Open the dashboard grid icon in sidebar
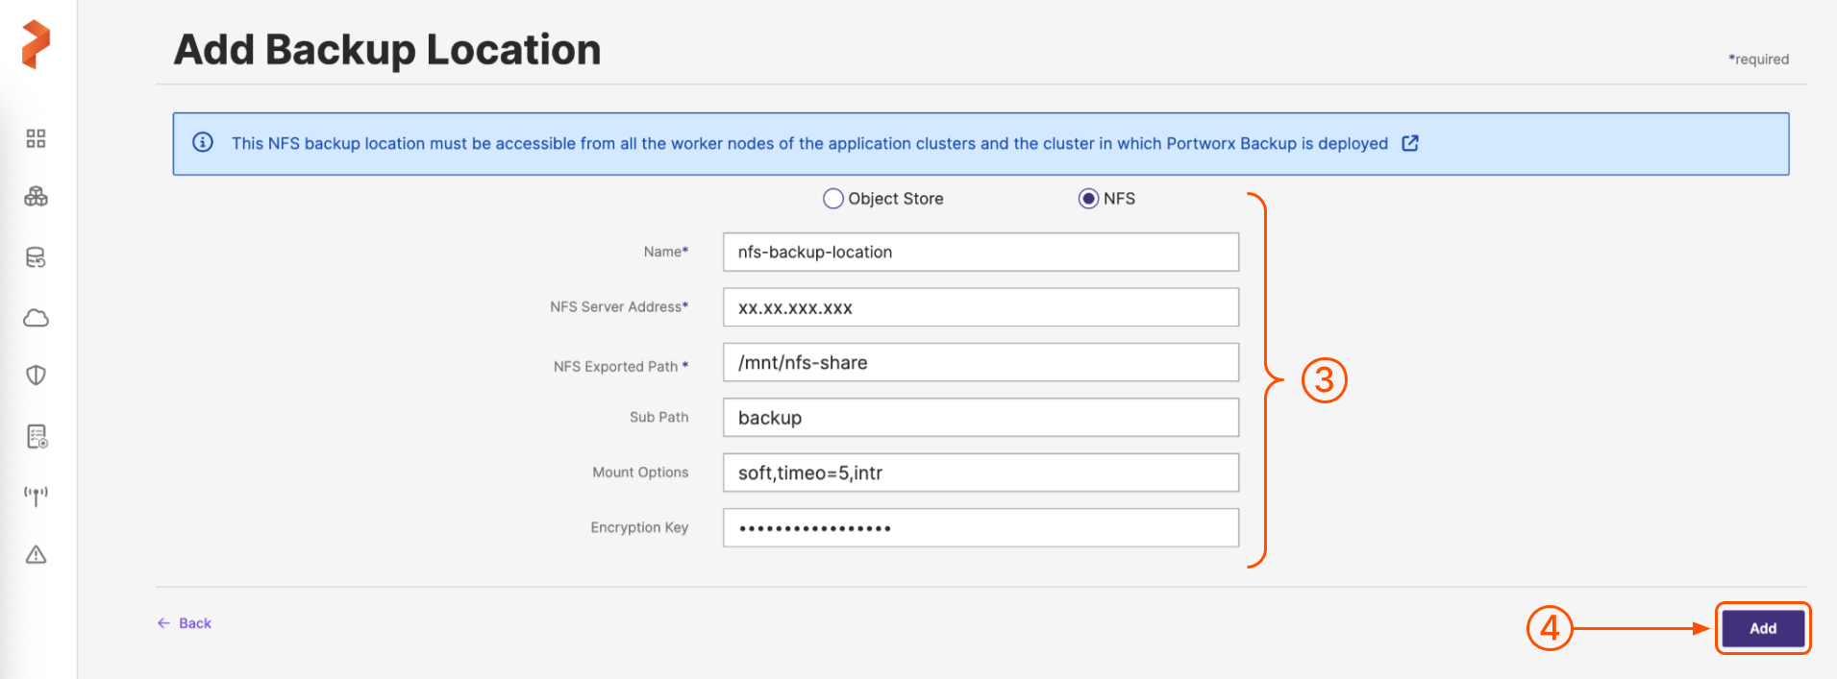 point(36,138)
